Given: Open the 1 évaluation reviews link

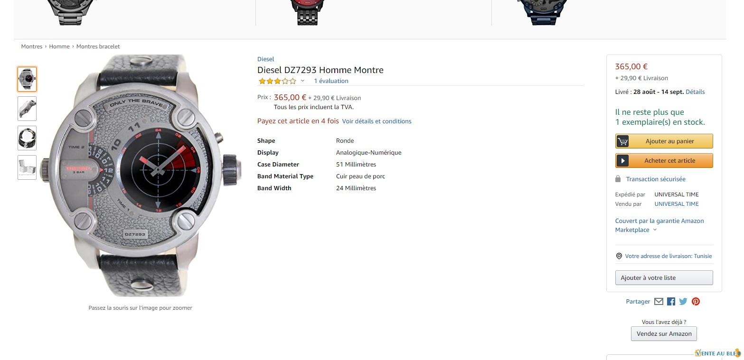Looking at the screenshot, I should pos(331,81).
